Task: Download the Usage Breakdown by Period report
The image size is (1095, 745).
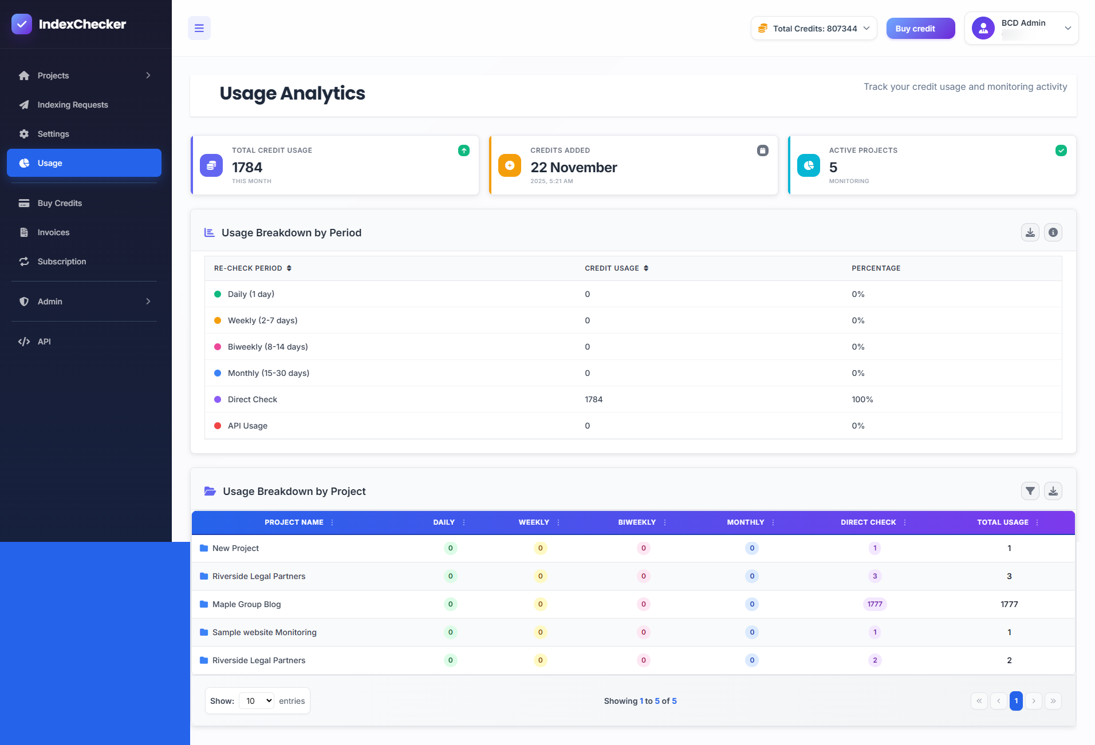Action: [1030, 232]
